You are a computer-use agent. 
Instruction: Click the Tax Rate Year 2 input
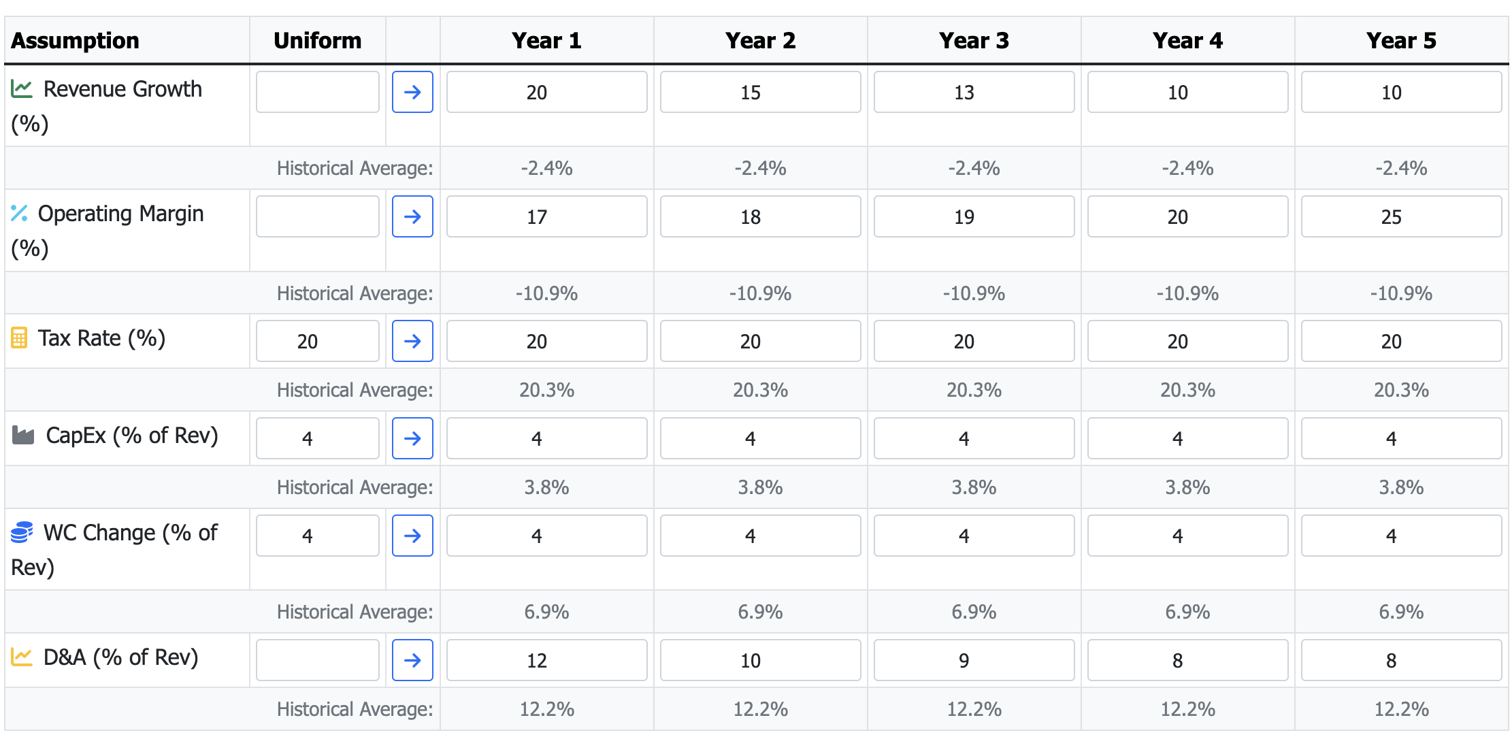click(x=760, y=341)
